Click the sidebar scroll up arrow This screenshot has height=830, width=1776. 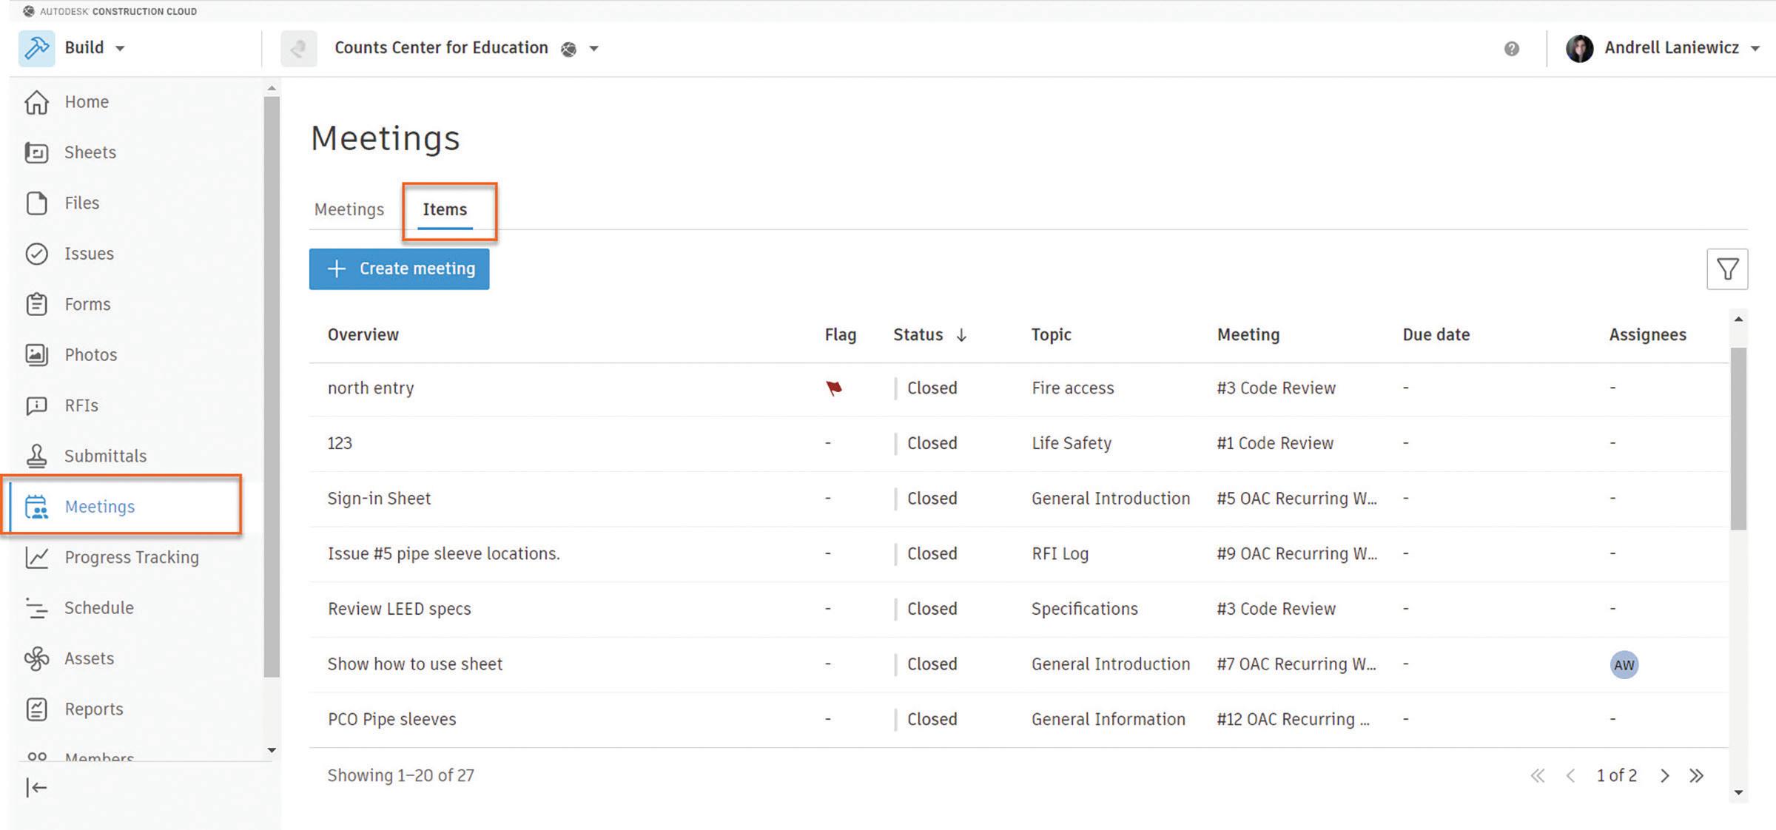pos(272,89)
